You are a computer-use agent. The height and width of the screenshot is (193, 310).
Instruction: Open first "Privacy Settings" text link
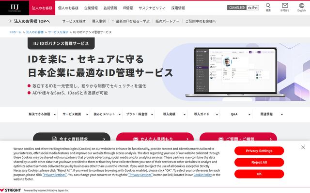pyautogui.click(x=55, y=175)
